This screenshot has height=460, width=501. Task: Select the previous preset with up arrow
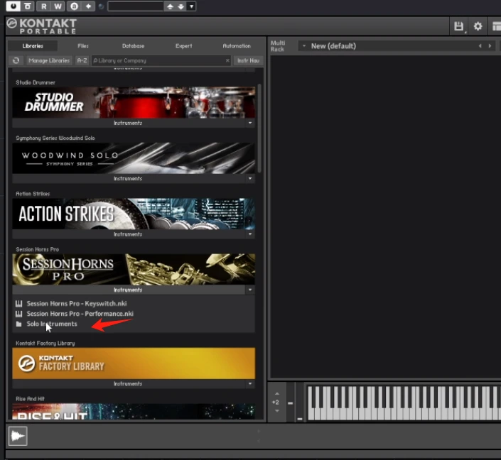[170, 6]
